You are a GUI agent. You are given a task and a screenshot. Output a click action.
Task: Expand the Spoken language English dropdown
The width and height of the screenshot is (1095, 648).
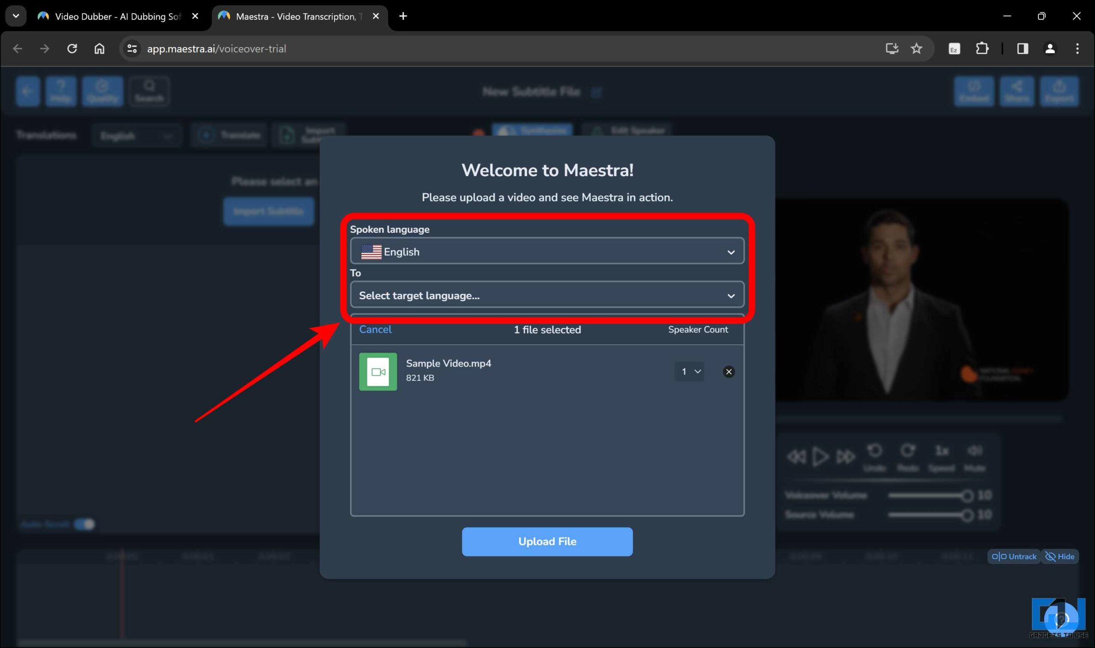pyautogui.click(x=547, y=252)
